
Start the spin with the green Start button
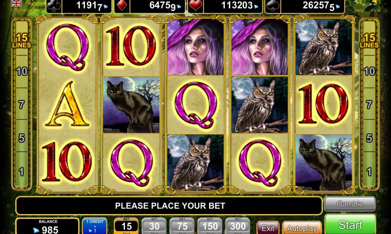click(x=350, y=225)
